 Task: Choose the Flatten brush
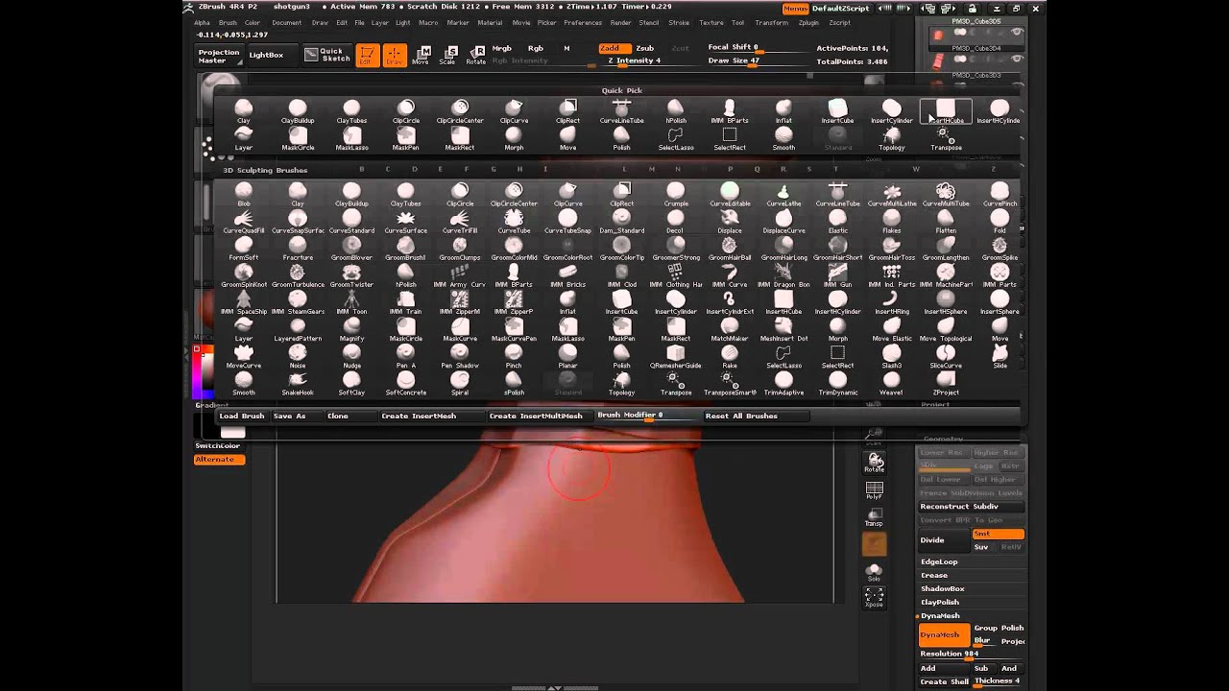(x=946, y=222)
